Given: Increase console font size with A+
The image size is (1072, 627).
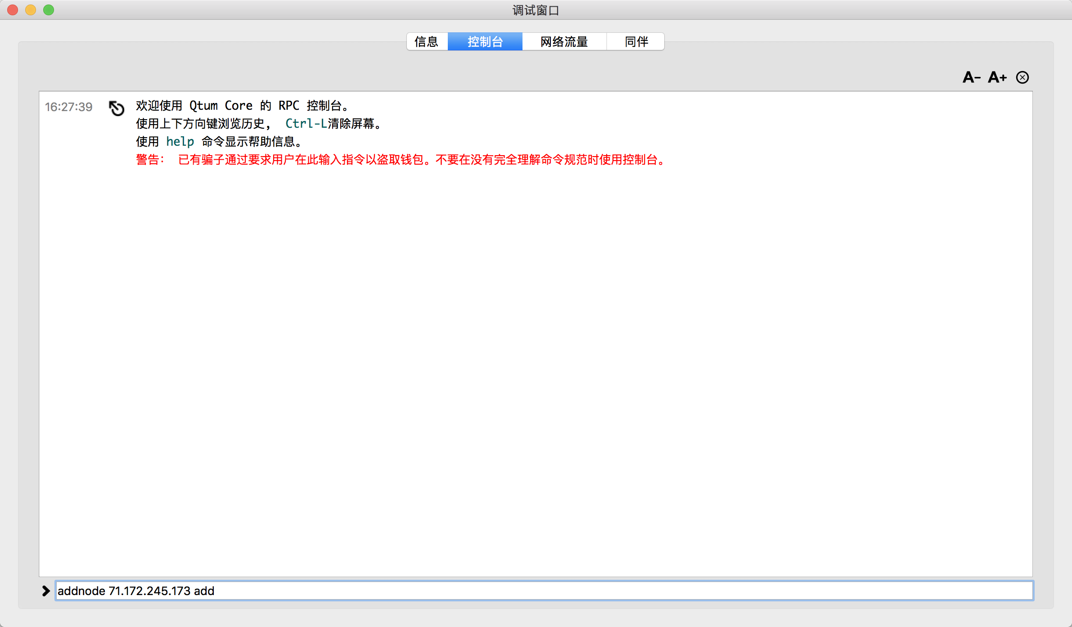Looking at the screenshot, I should pyautogui.click(x=997, y=77).
